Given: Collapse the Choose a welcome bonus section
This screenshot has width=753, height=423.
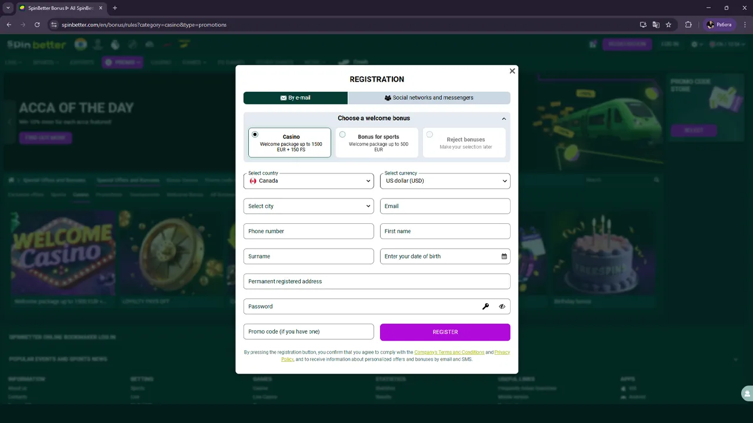Looking at the screenshot, I should point(504,119).
